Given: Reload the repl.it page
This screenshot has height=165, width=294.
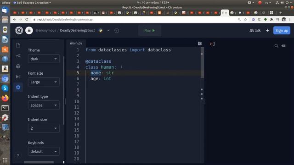Looking at the screenshot, I should tap(27, 19).
